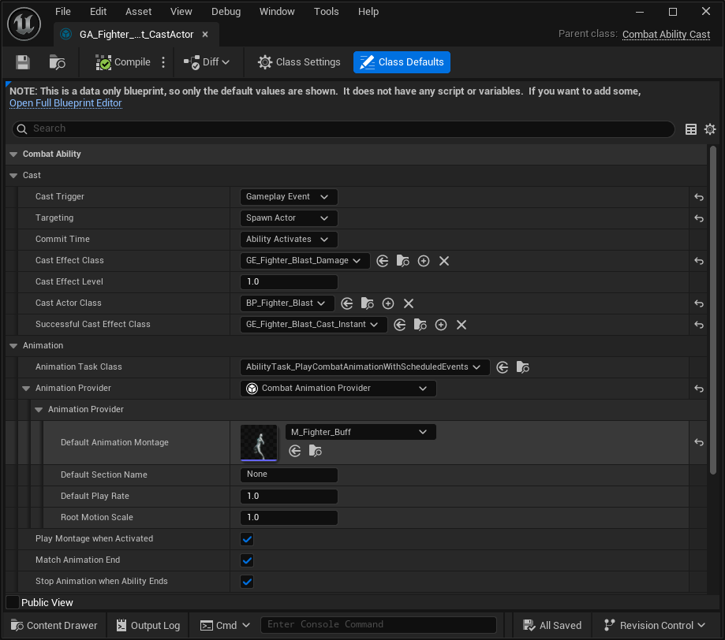The image size is (725, 640).
Task: Save the blueprint with the floppy icon
Action: [23, 62]
